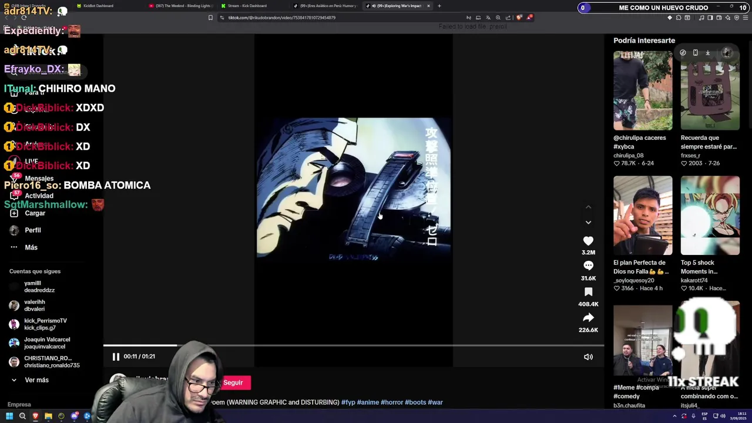This screenshot has height=423, width=752.
Task: Go to previous video with up chevron
Action: coord(588,207)
